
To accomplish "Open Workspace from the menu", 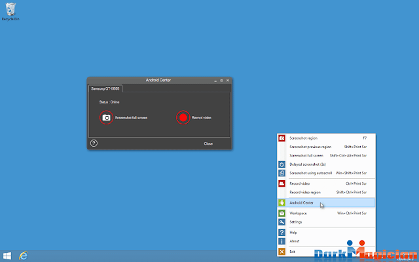I will (326, 213).
